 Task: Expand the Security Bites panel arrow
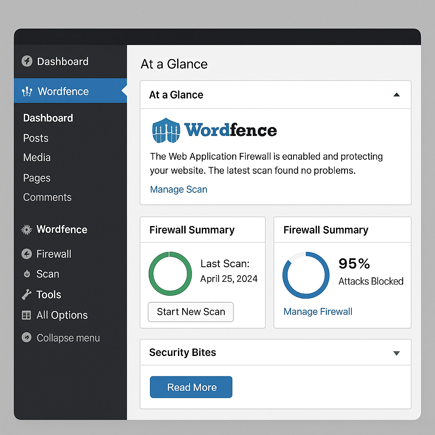pyautogui.click(x=396, y=353)
